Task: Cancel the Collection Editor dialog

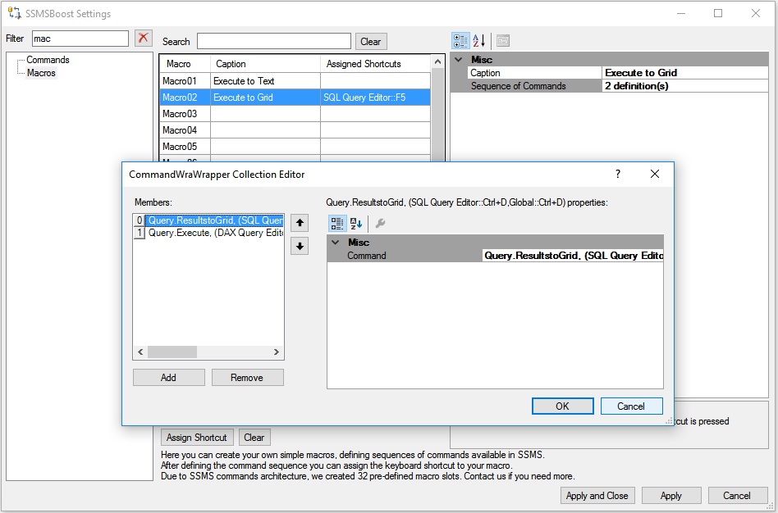Action: pos(632,406)
